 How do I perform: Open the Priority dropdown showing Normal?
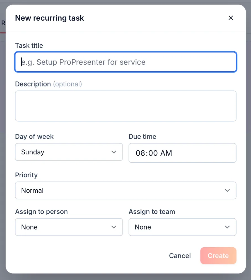[126, 190]
